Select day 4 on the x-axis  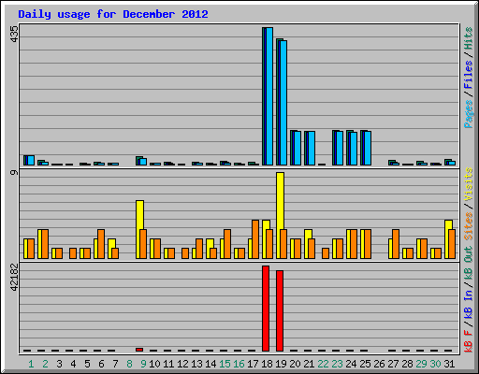pyautogui.click(x=73, y=364)
